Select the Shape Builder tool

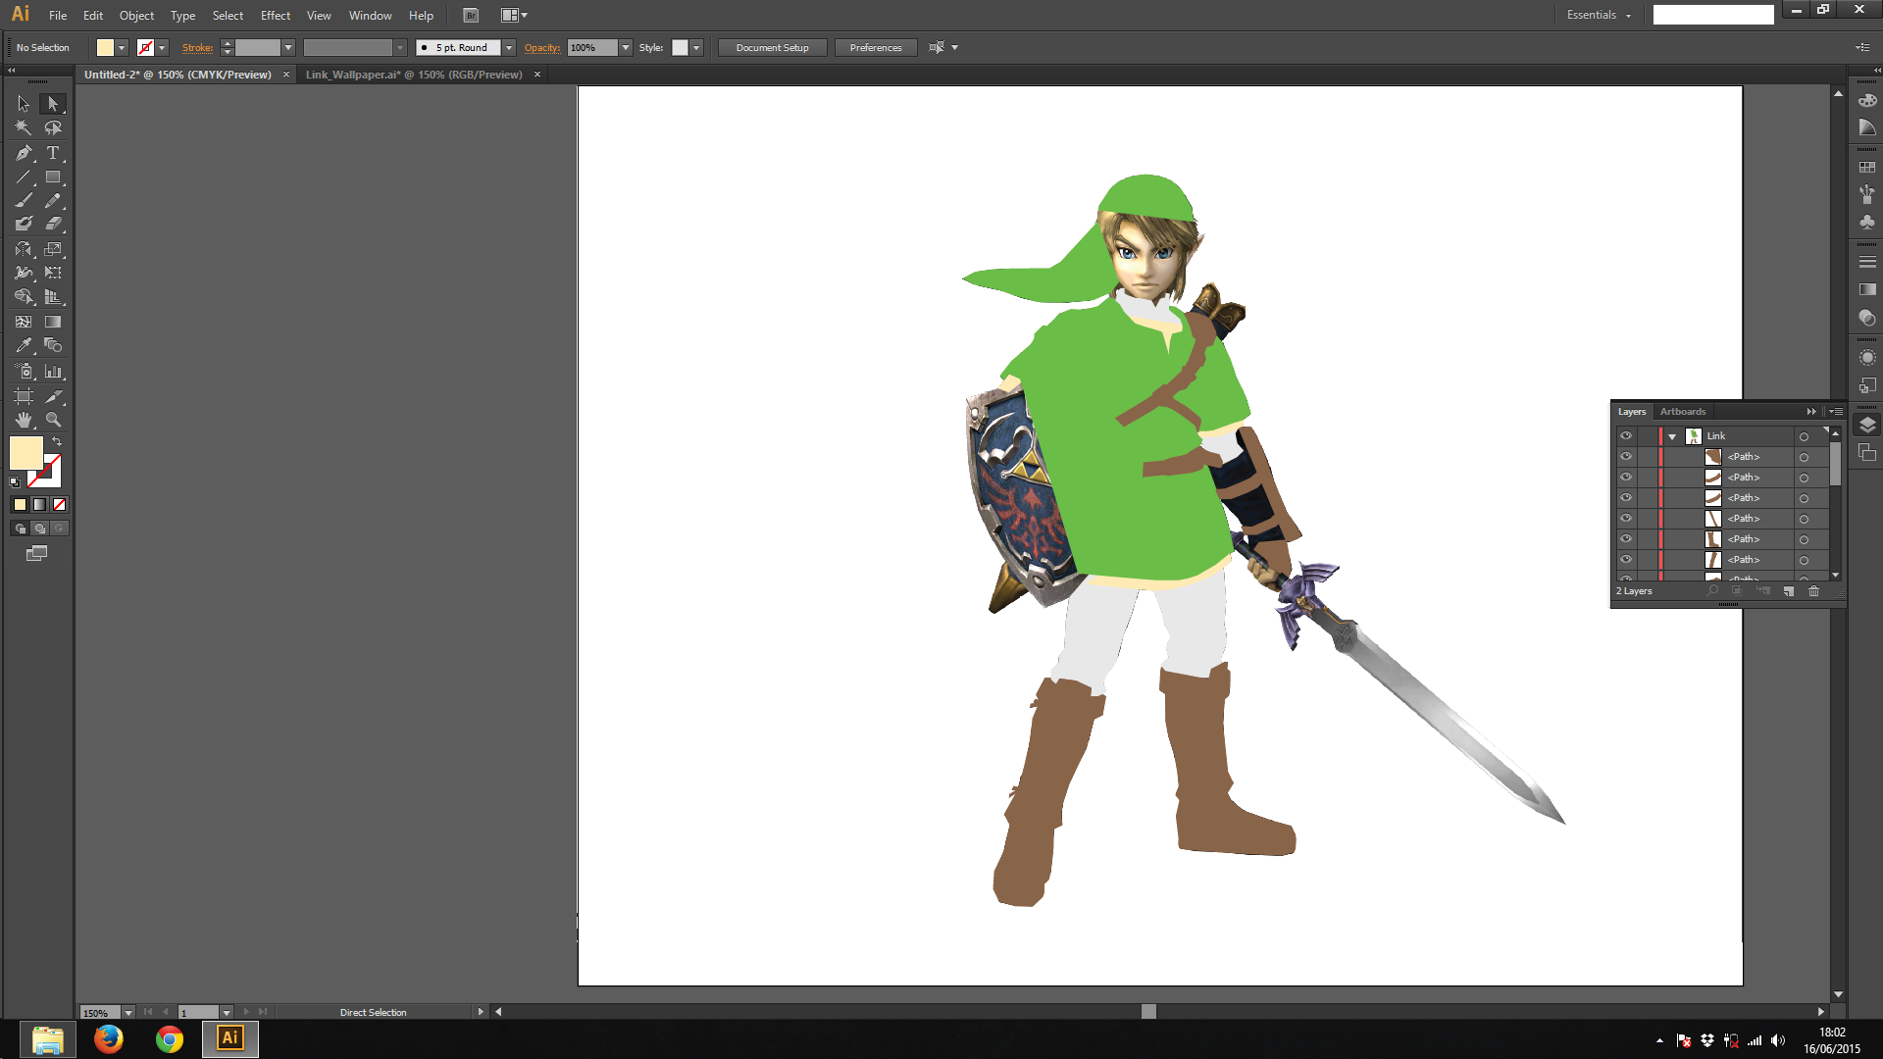pyautogui.click(x=24, y=297)
